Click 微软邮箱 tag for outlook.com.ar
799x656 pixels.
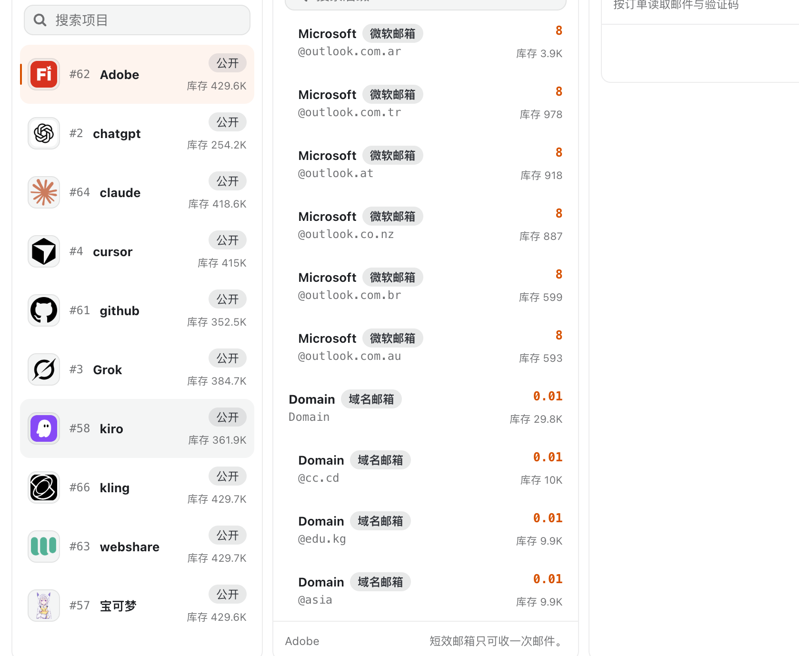pyautogui.click(x=393, y=34)
